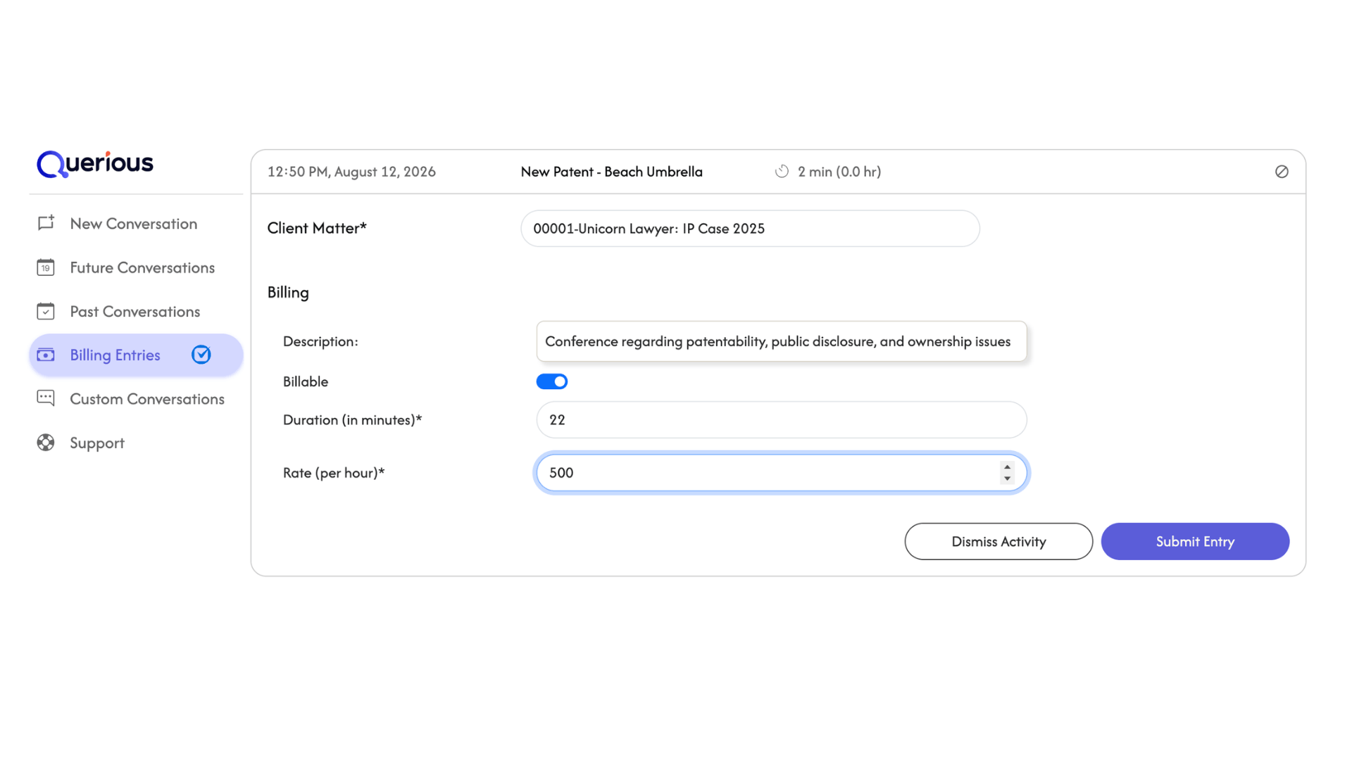
Task: Click the New Conversation sidebar icon
Action: pyautogui.click(x=46, y=223)
